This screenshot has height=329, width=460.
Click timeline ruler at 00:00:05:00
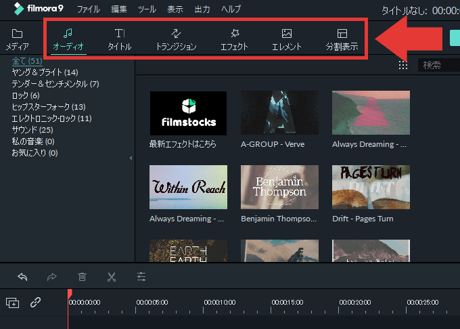(x=152, y=303)
